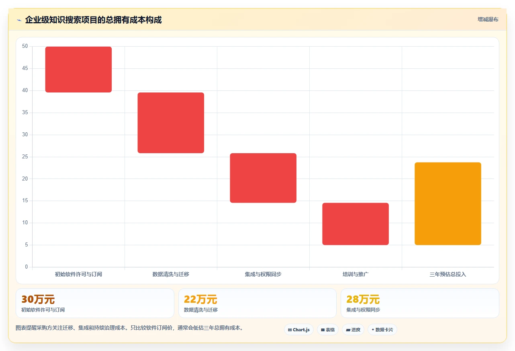
Task: Click the Chart.js tag chip
Action: (299, 330)
